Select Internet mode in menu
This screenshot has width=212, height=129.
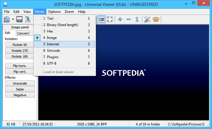point(65,44)
